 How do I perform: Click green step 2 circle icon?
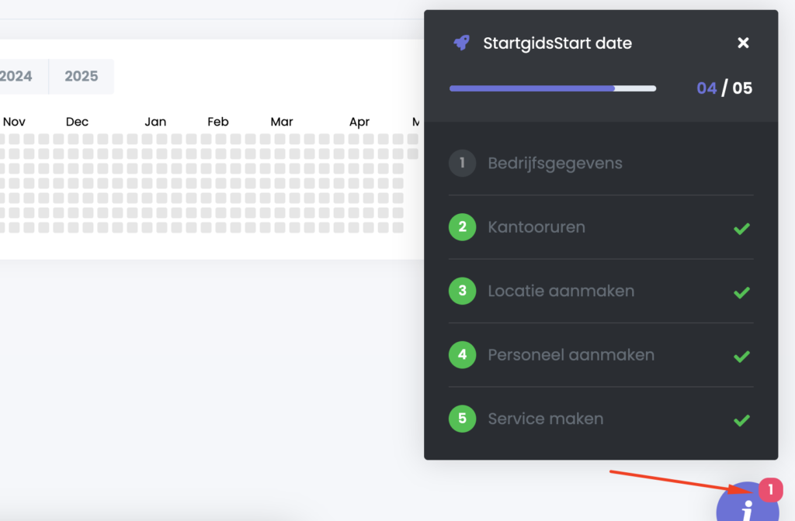(x=462, y=227)
